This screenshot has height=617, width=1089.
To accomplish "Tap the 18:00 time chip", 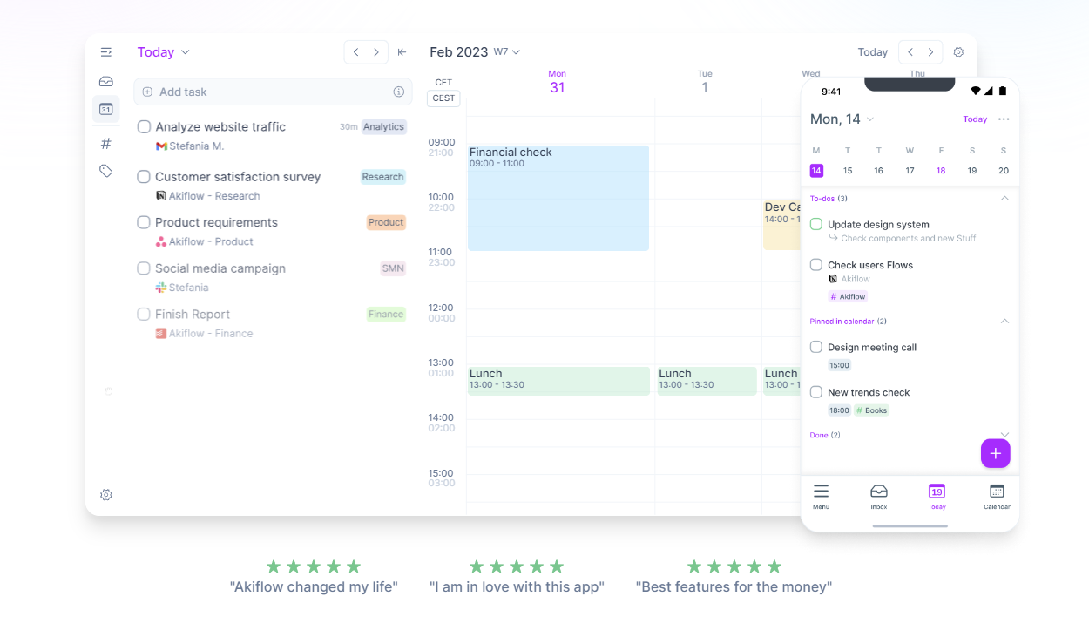I will click(x=839, y=410).
